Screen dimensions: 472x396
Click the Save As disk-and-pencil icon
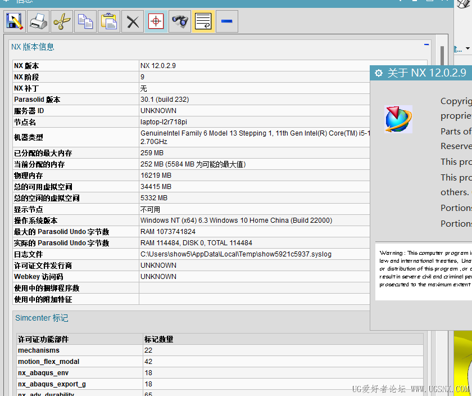(x=15, y=21)
